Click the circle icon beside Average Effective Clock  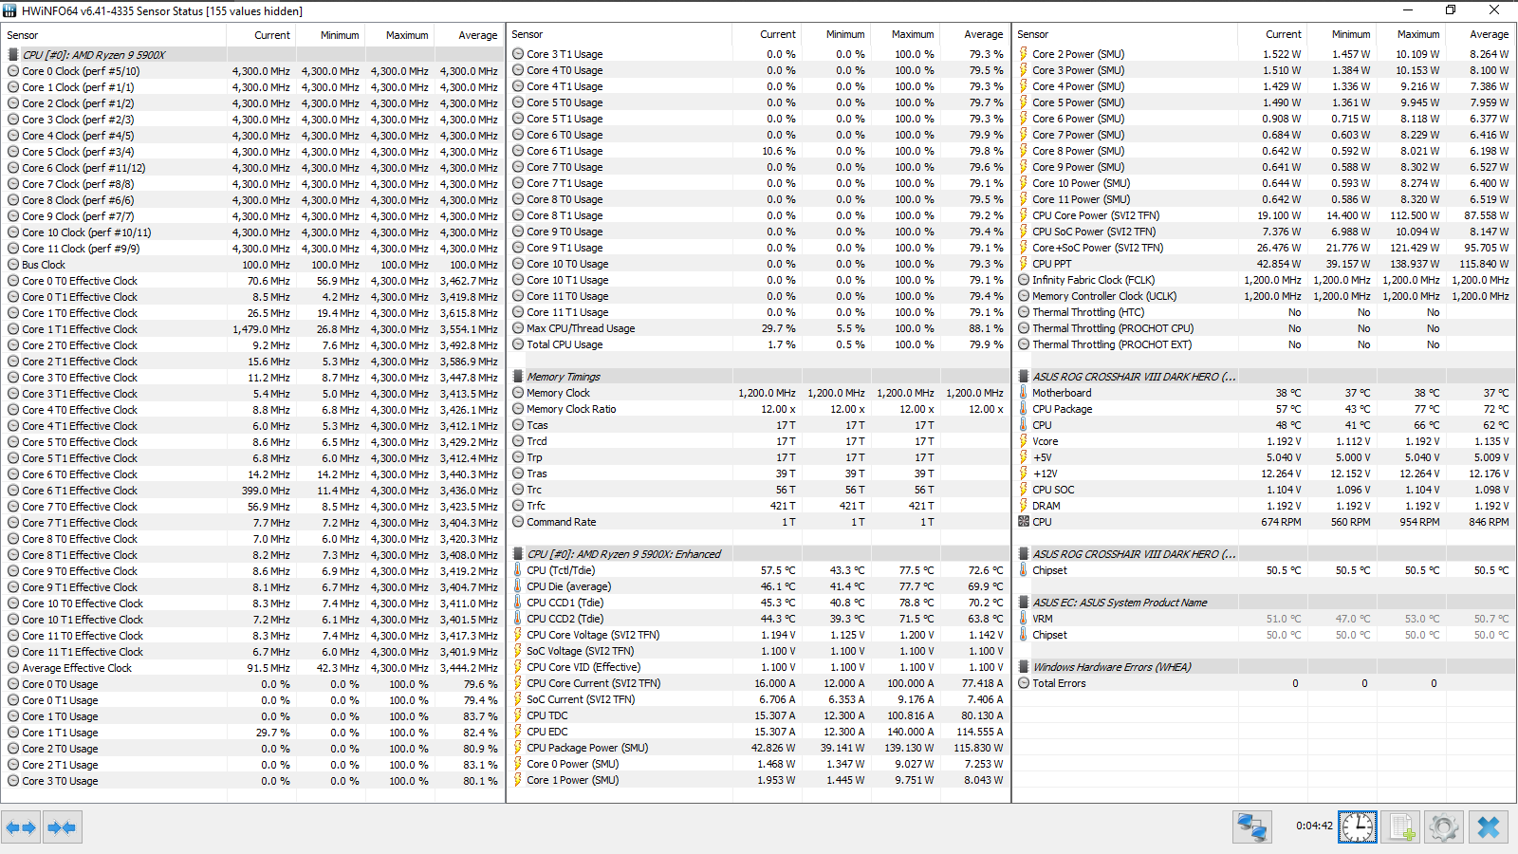tap(13, 668)
